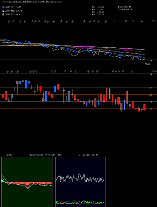Click the 'Pre O: 18.61' open value
Screen dimensions: 157x207
(98, 7)
